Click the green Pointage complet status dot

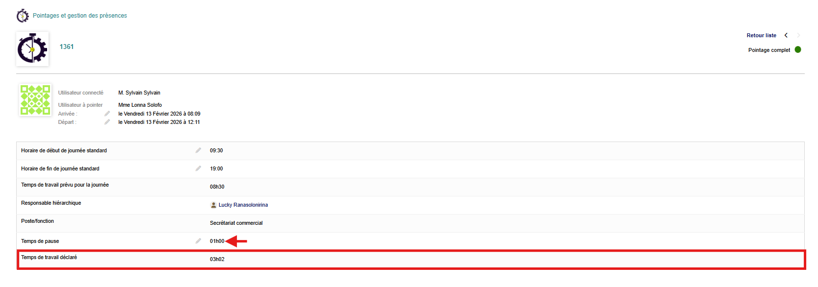pyautogui.click(x=798, y=49)
